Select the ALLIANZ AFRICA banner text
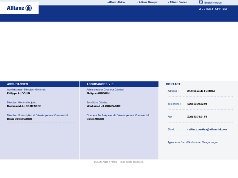This screenshot has width=238, height=178. pos(213,9)
